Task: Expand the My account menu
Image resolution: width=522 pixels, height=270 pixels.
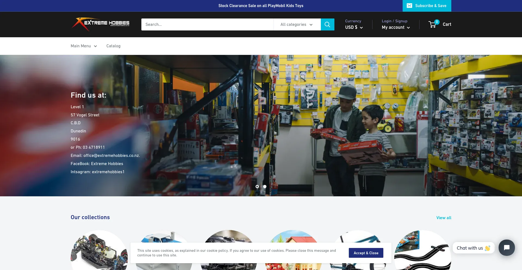Action: coord(396,27)
